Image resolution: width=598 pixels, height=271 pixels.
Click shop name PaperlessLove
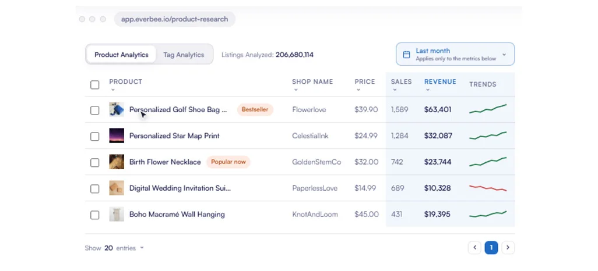click(315, 188)
